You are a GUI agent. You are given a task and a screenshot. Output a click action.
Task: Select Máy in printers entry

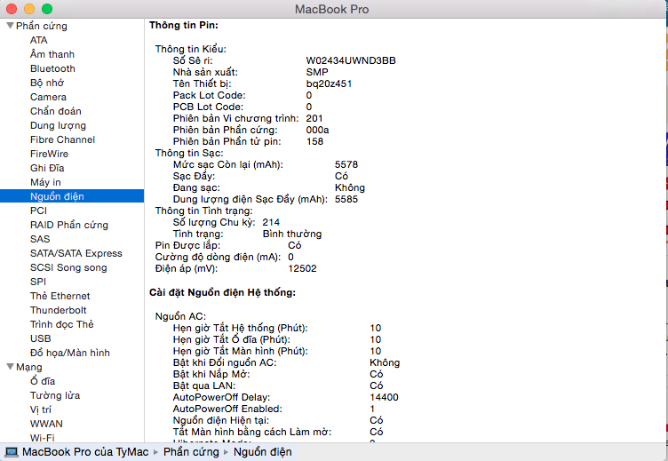click(x=45, y=182)
